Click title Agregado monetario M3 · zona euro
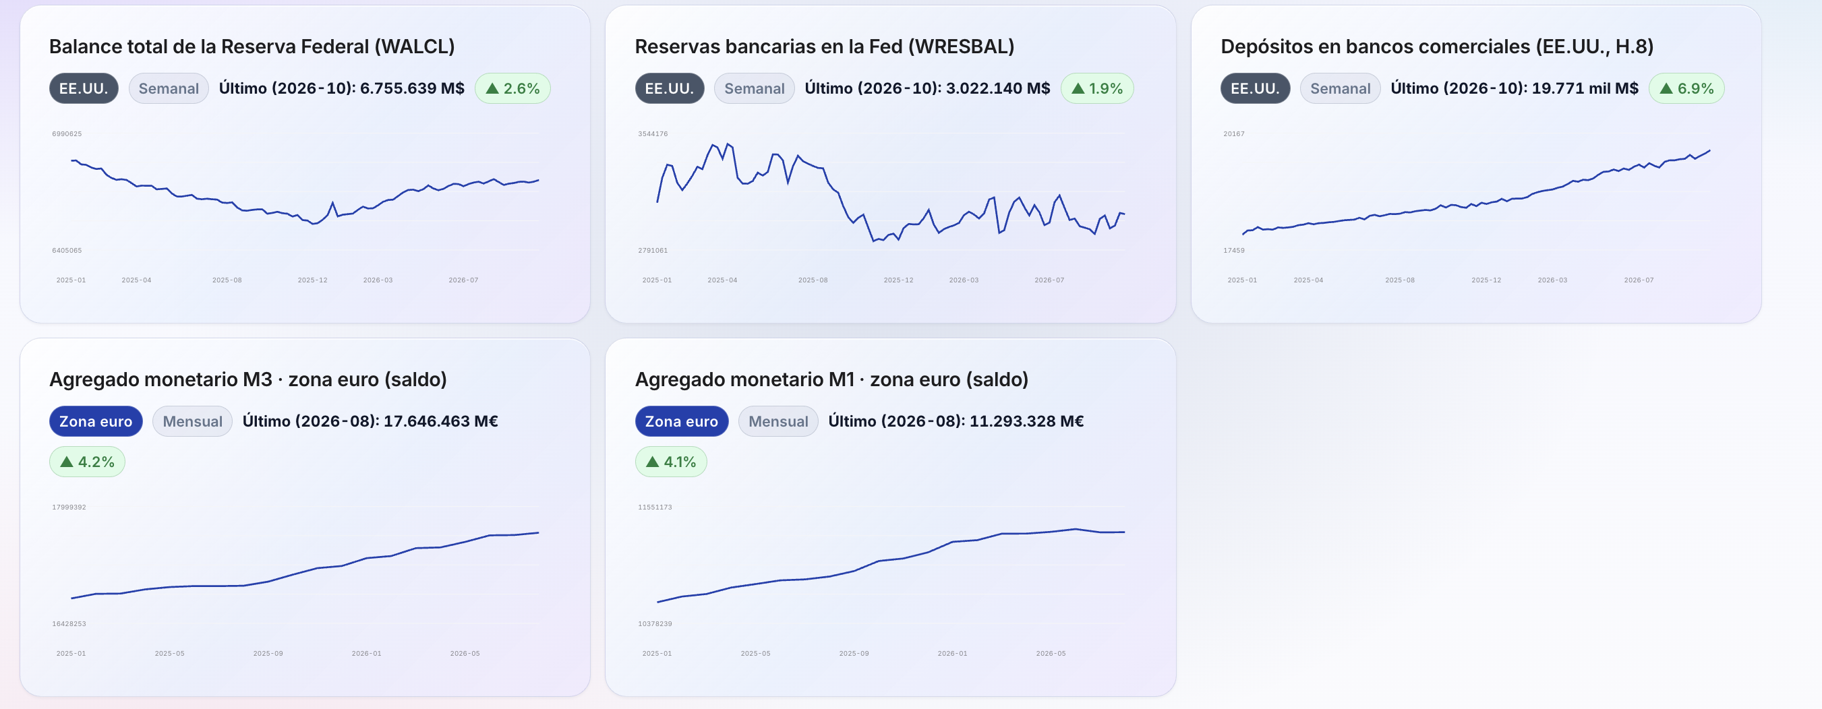Screen dimensions: 1822x709 click(x=247, y=379)
